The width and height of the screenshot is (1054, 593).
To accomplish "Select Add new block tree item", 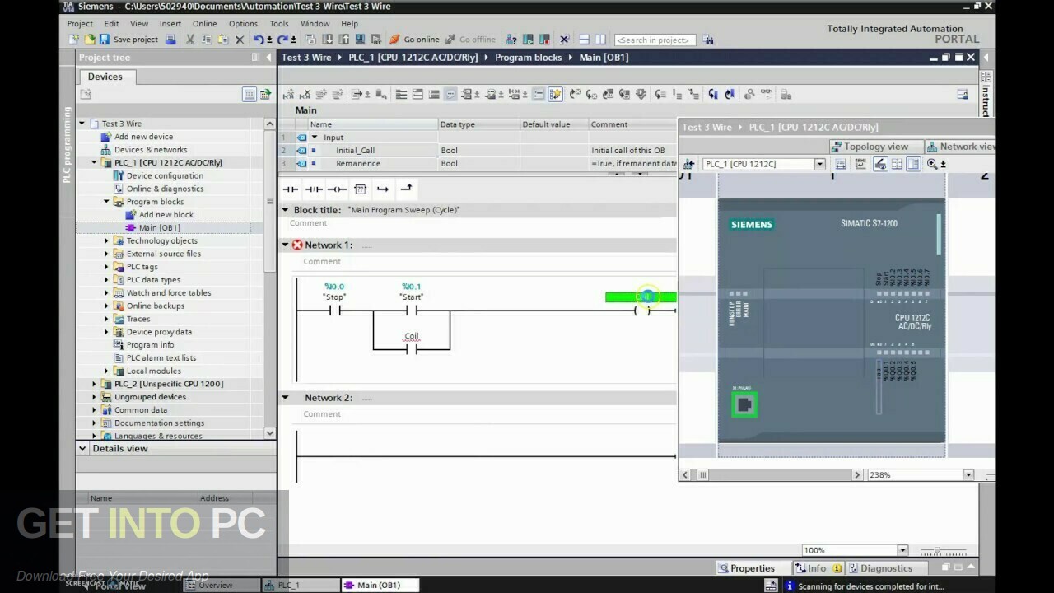I will pos(166,215).
